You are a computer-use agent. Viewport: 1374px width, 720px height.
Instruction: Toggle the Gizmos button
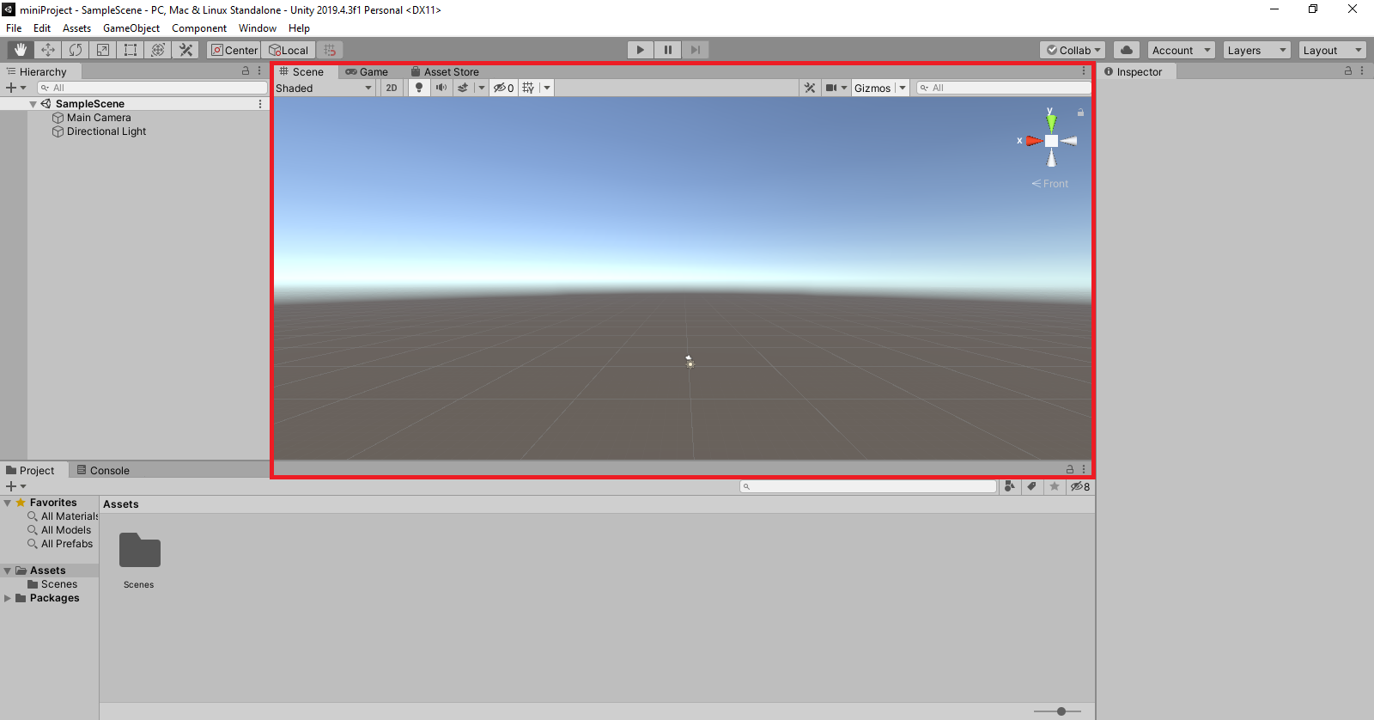(872, 88)
